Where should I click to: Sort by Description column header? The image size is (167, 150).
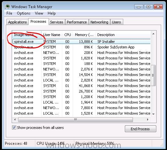(x=123, y=35)
